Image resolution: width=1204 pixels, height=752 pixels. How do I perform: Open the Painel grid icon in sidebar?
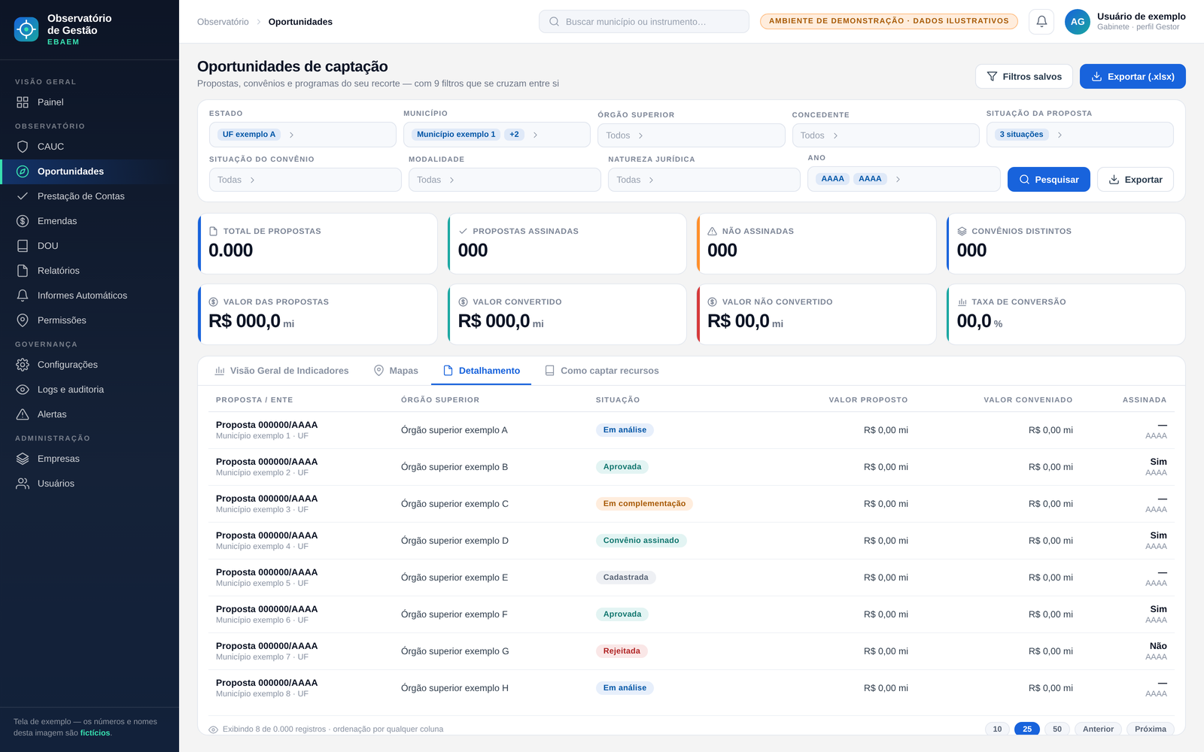(23, 102)
